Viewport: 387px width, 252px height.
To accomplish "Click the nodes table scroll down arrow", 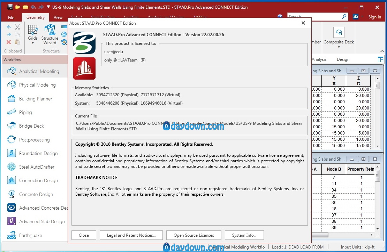I will tap(377, 146).
